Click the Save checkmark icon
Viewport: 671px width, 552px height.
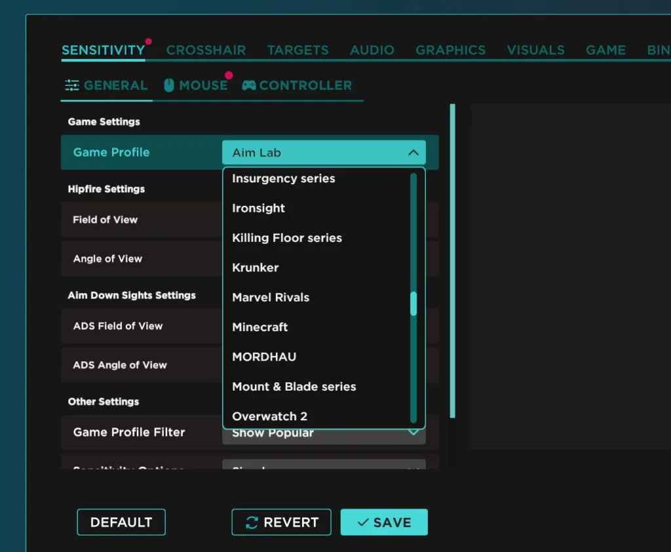coord(363,522)
